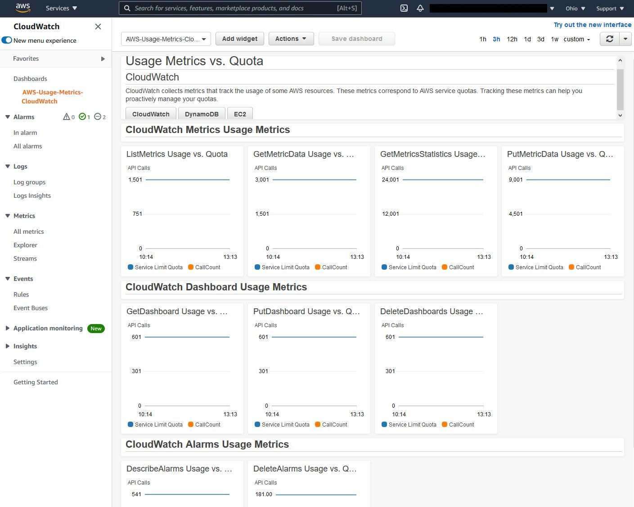The width and height of the screenshot is (634, 507).
Task: Refresh the dashboard with the refresh icon
Action: pos(609,39)
